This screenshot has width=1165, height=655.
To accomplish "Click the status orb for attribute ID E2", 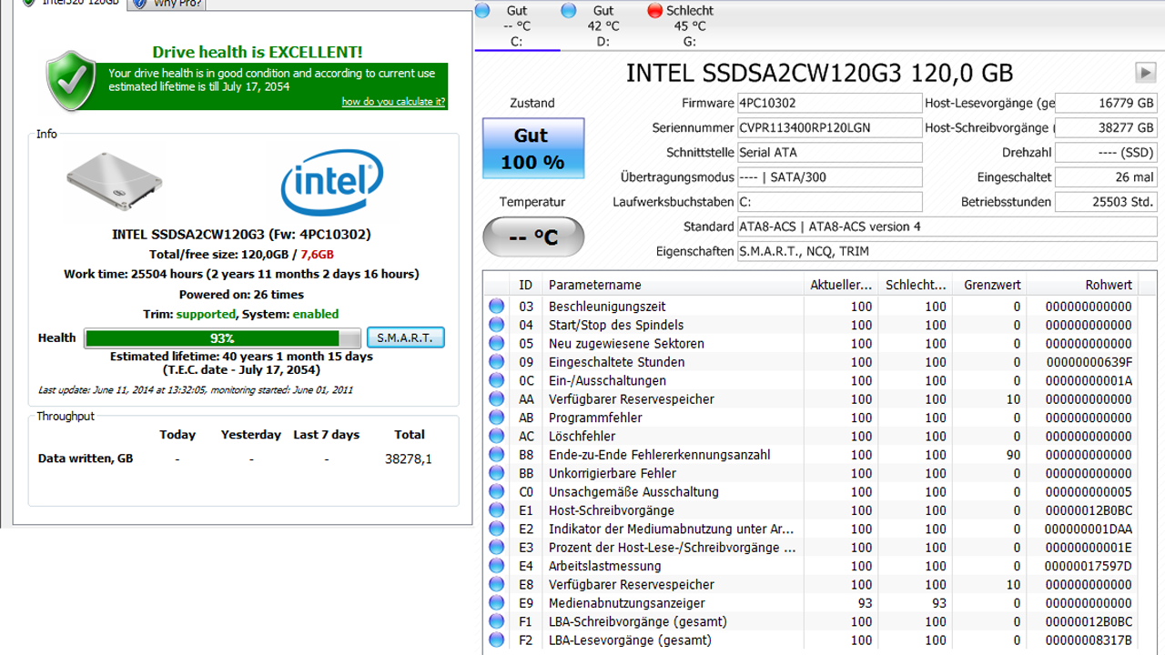I will click(x=496, y=529).
